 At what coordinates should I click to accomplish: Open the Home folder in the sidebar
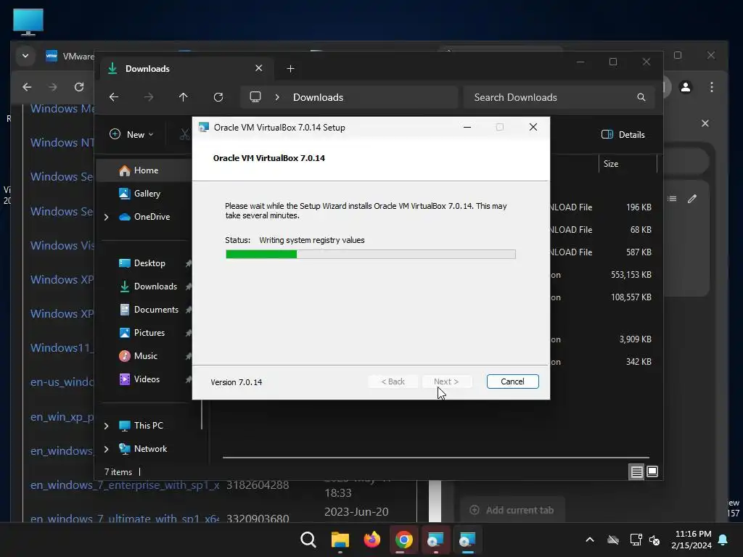coord(146,170)
